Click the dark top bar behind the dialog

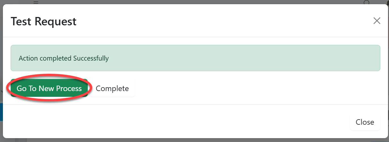(x=193, y=2)
